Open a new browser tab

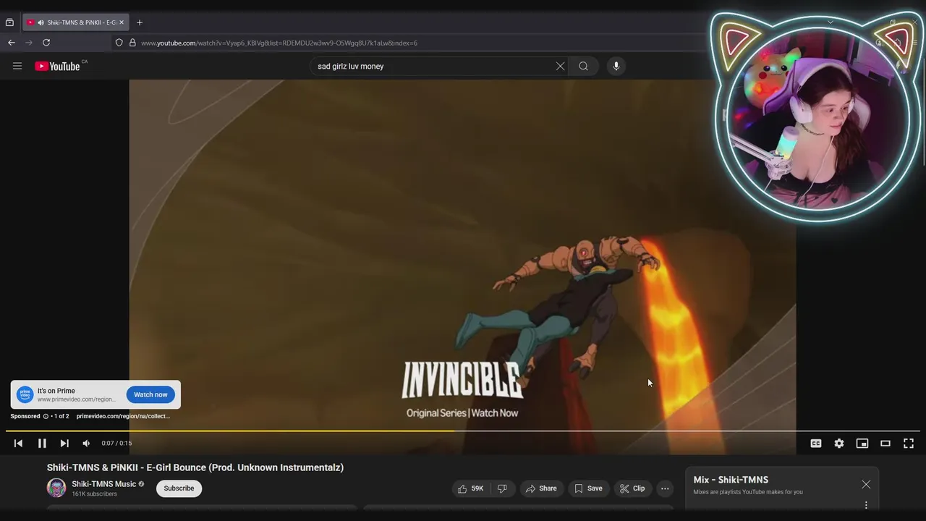click(x=140, y=22)
